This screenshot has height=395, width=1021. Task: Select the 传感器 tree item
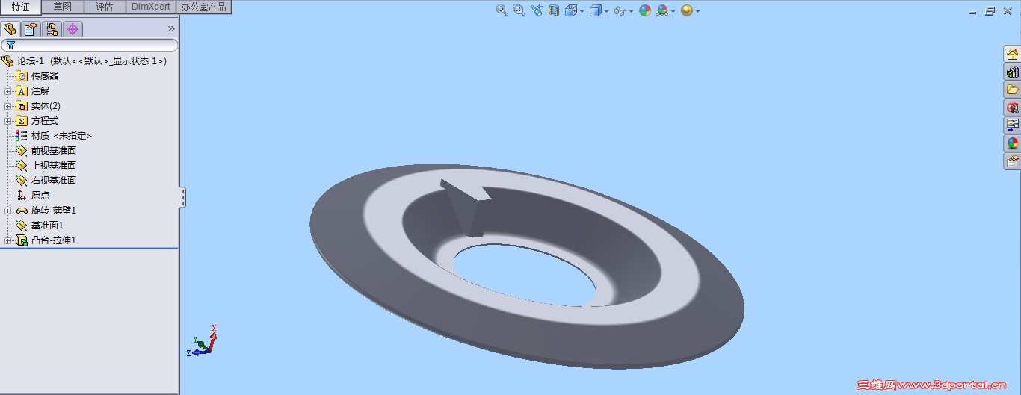click(x=44, y=75)
